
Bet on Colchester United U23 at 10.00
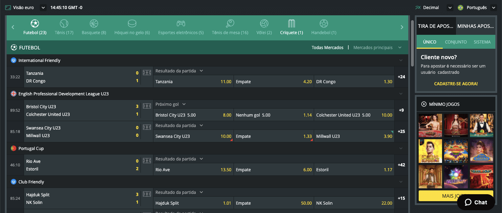[354, 115]
